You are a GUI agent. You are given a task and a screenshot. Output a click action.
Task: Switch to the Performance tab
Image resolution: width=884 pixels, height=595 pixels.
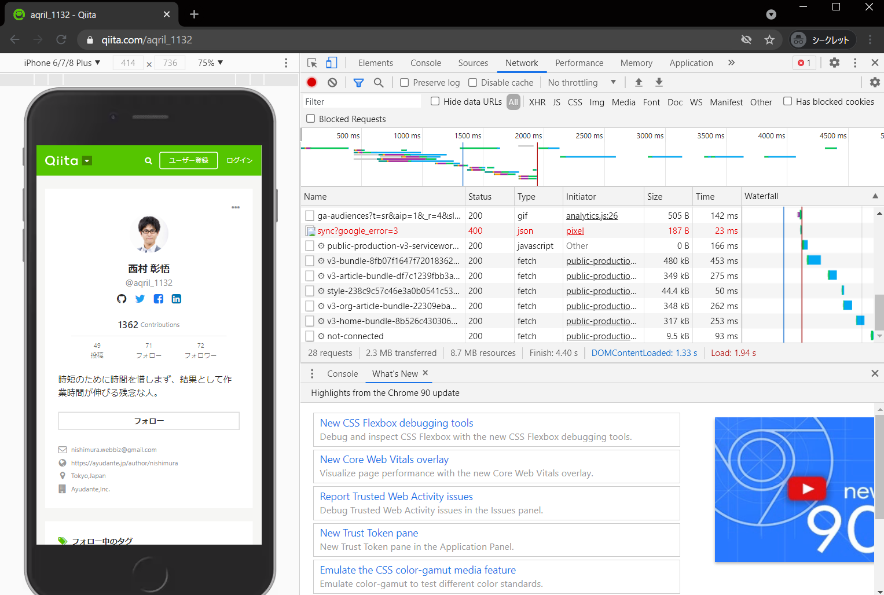tap(579, 63)
